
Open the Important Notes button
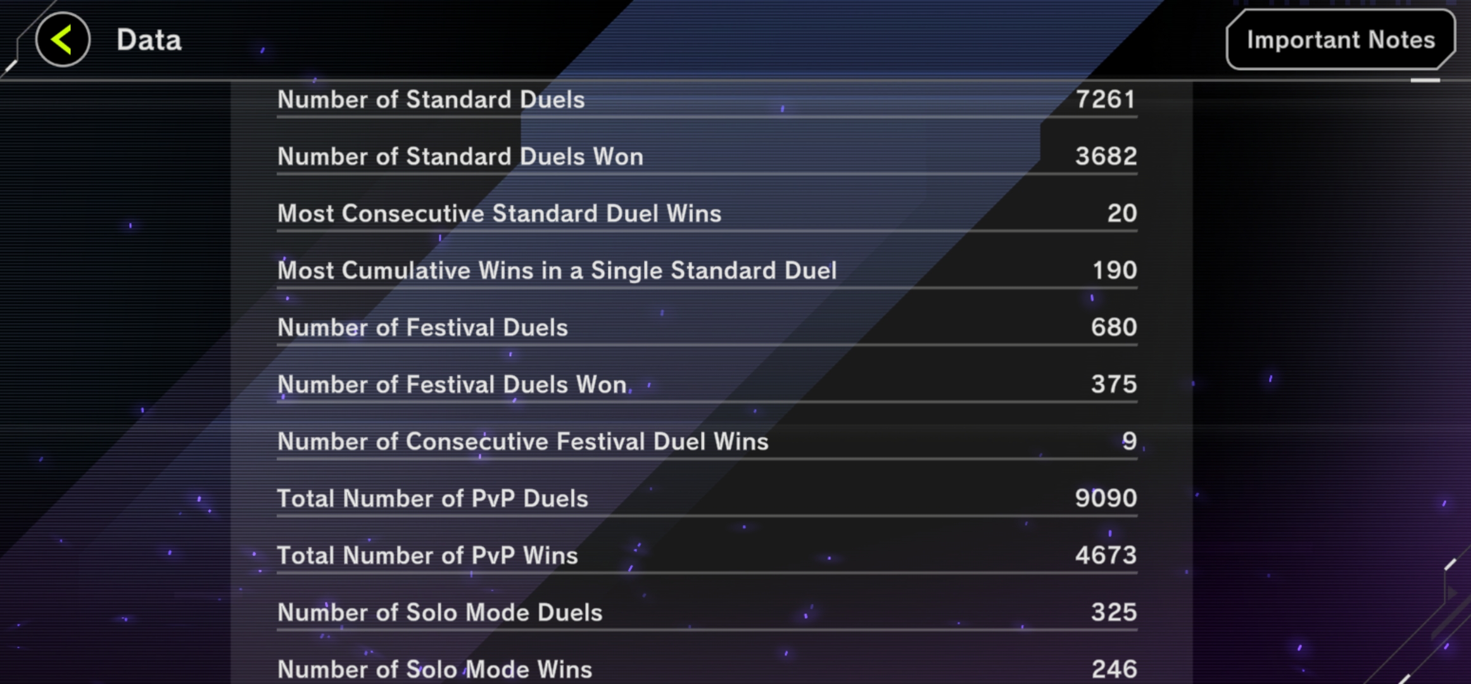[x=1341, y=39]
